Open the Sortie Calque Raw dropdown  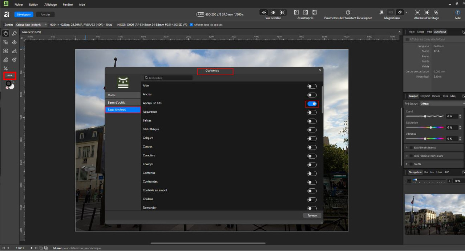coord(31,25)
